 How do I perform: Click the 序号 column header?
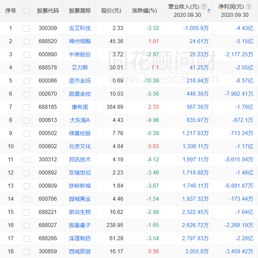(x=10, y=11)
